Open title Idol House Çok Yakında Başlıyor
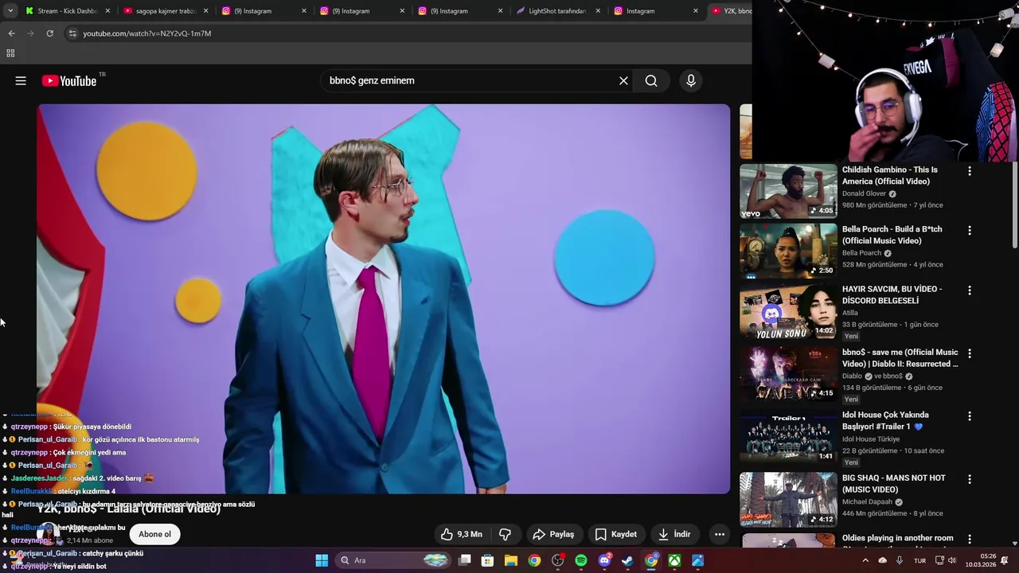1019x573 pixels. tap(885, 420)
